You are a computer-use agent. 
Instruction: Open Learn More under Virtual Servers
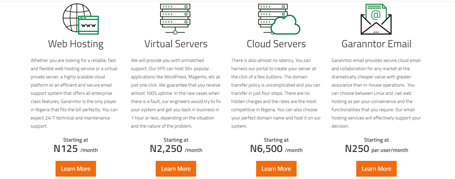[176, 169]
